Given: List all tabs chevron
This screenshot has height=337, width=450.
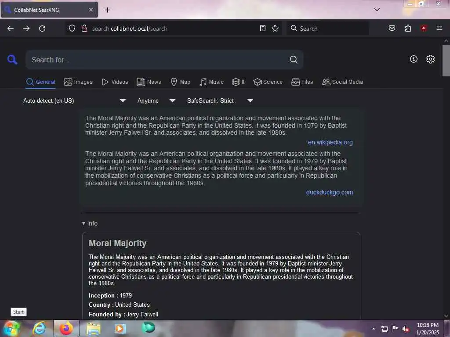Looking at the screenshot, I should pyautogui.click(x=377, y=10).
